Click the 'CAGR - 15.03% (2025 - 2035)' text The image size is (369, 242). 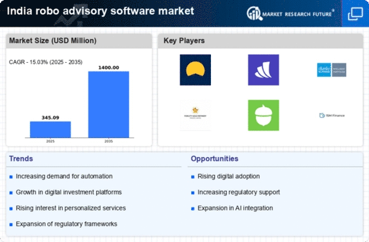(x=46, y=62)
